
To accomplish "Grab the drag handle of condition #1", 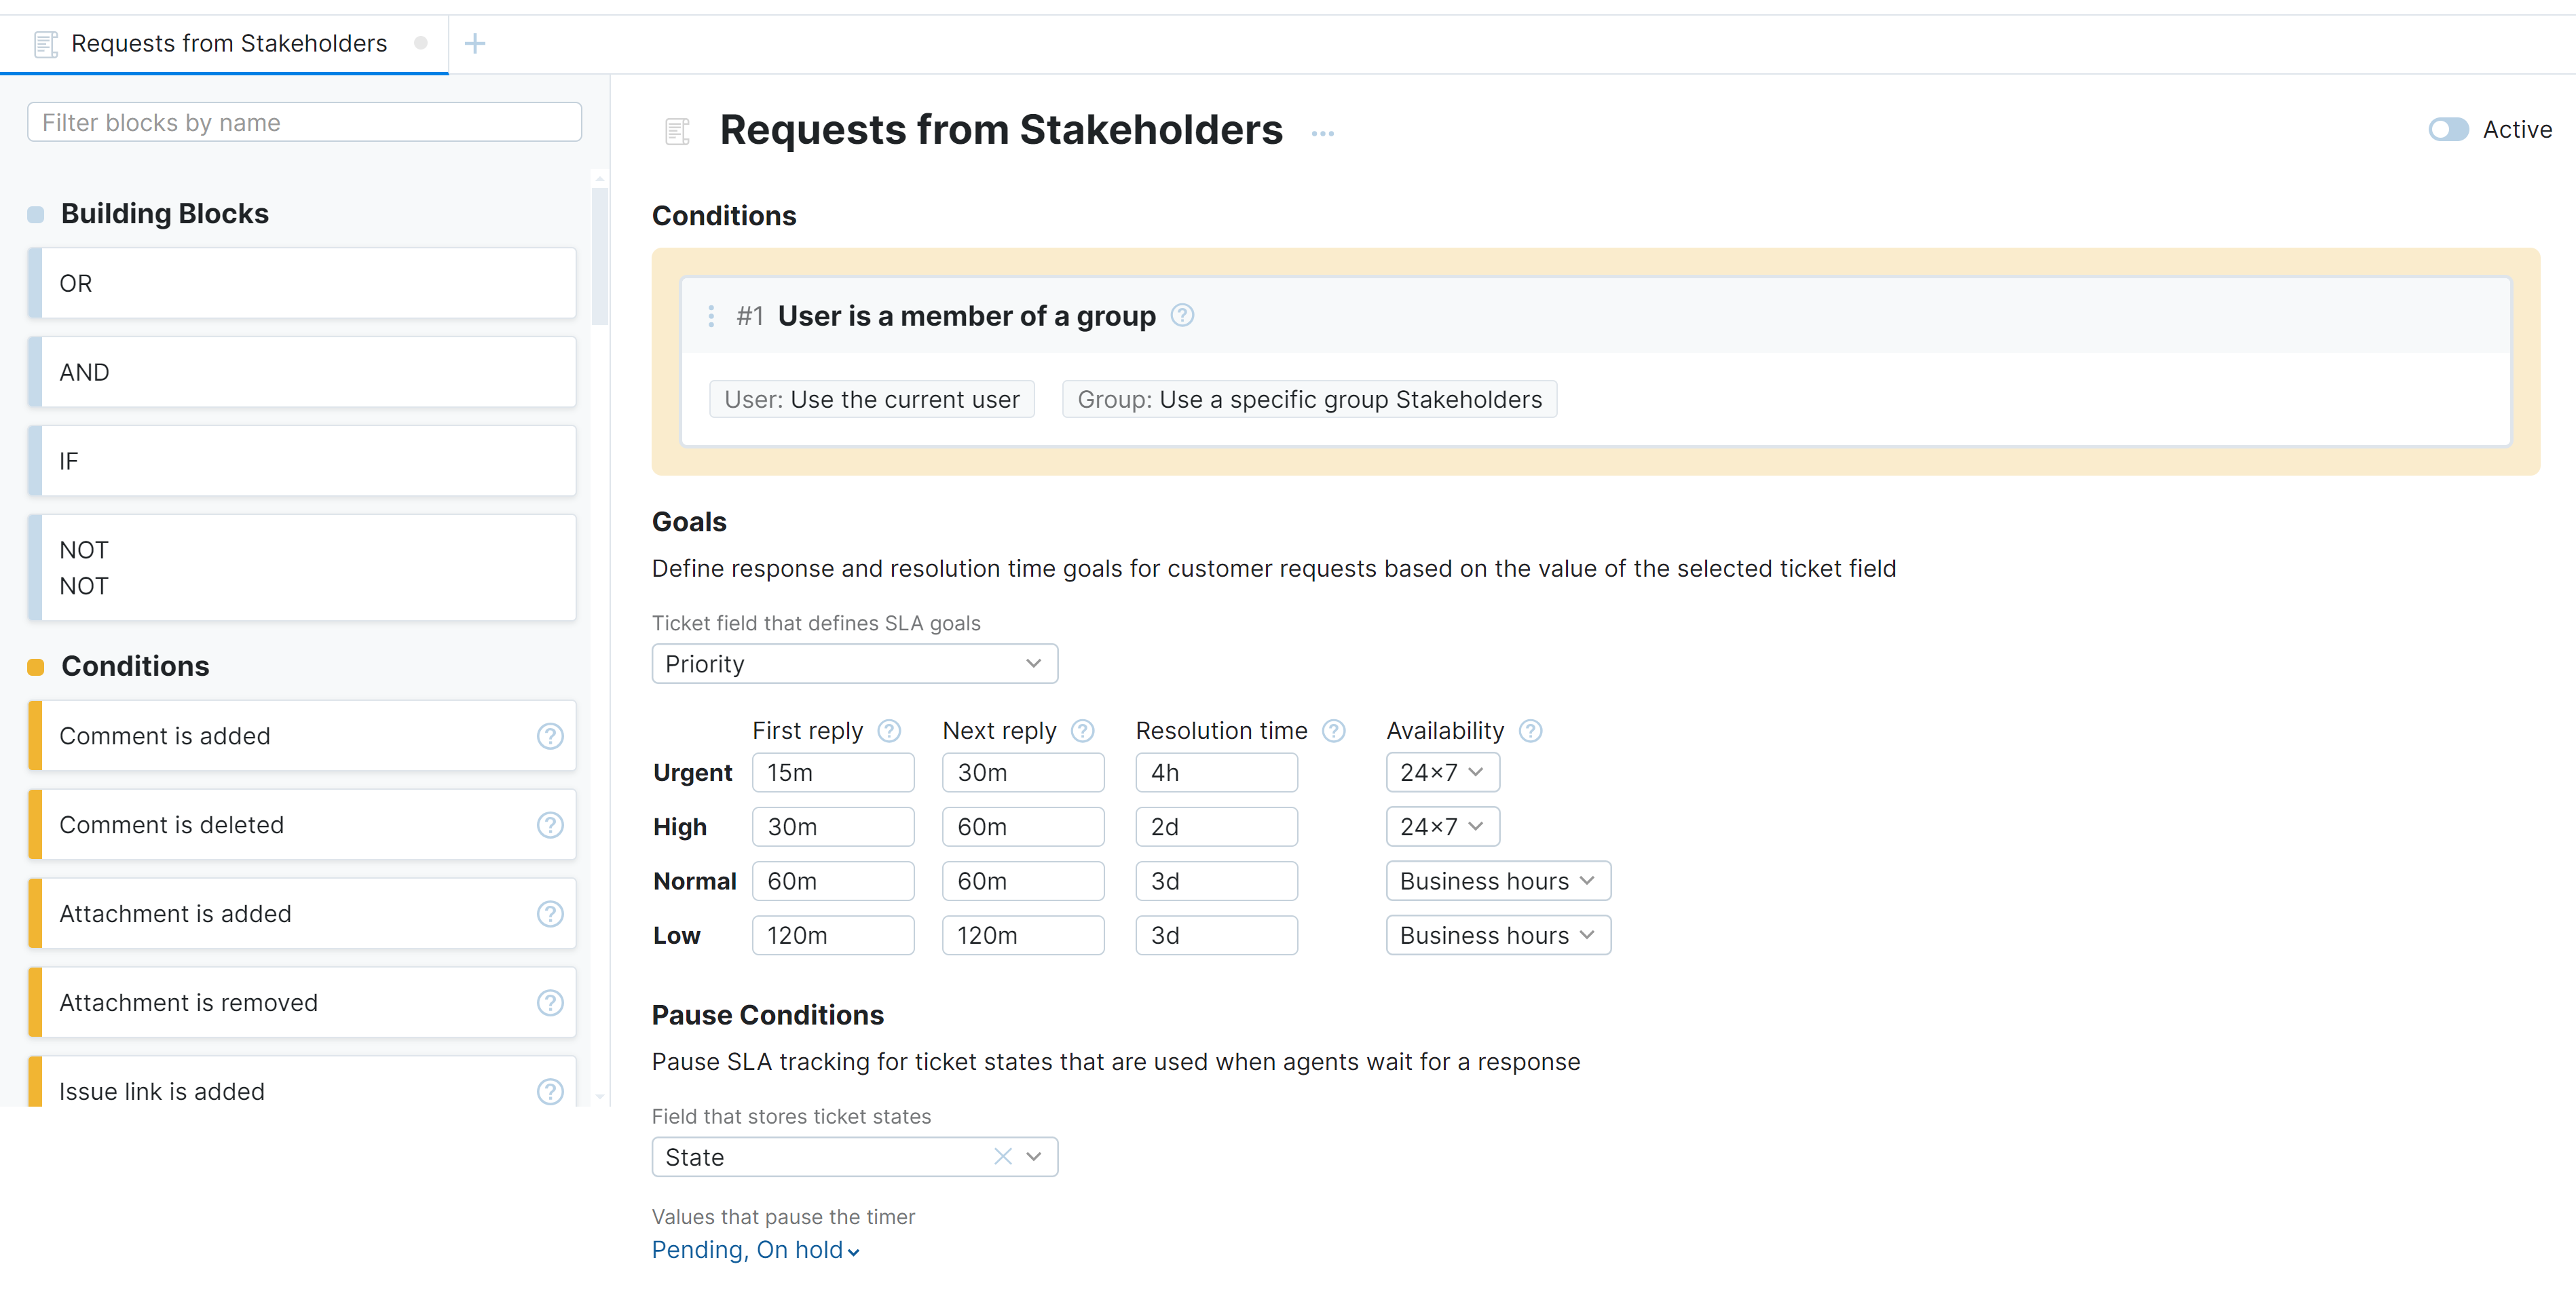I will (711, 316).
